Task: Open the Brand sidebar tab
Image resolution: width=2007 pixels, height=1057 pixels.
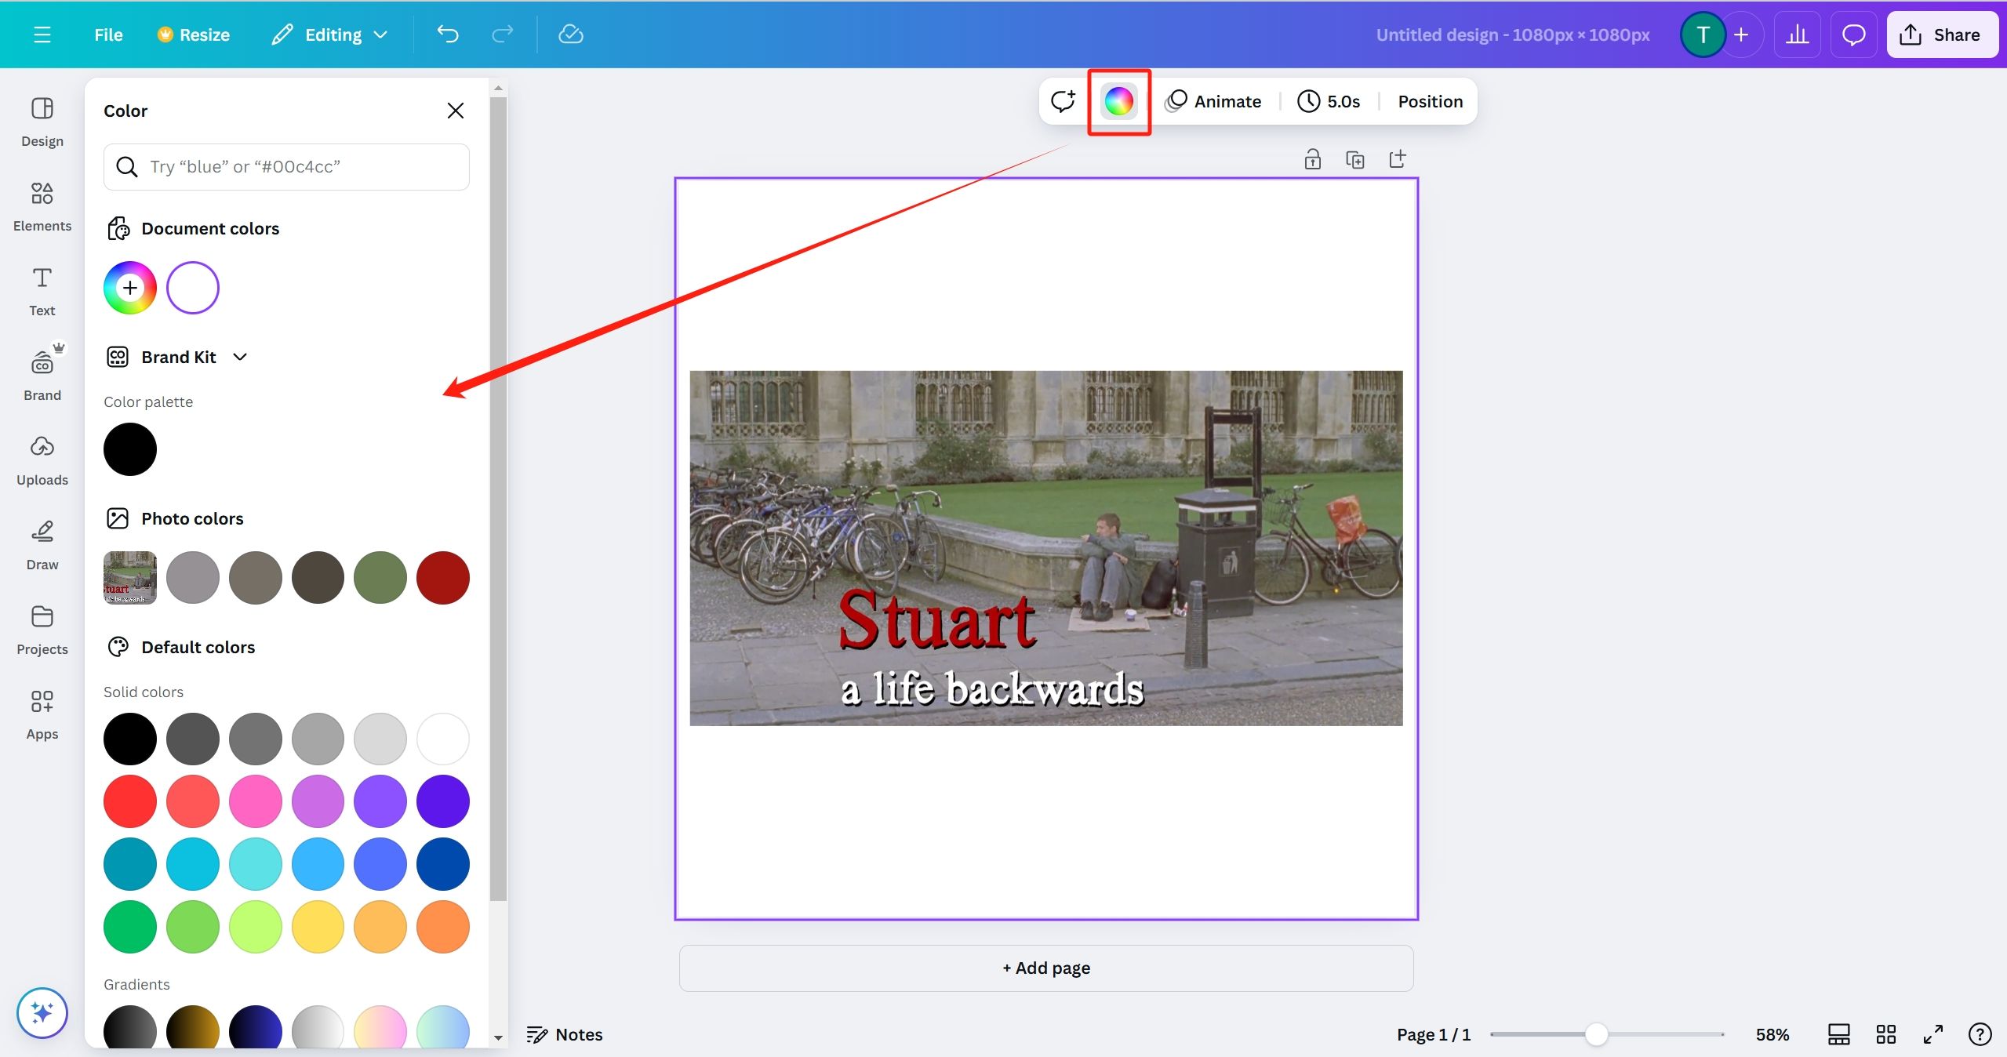Action: [x=42, y=376]
